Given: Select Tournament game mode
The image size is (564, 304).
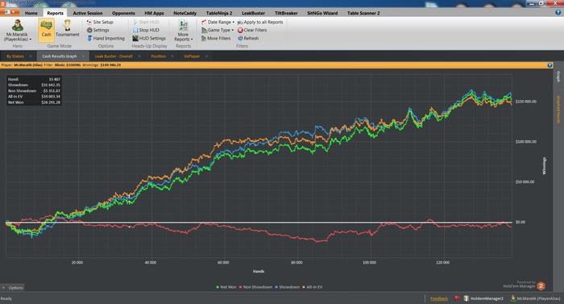Looking at the screenshot, I should [67, 29].
